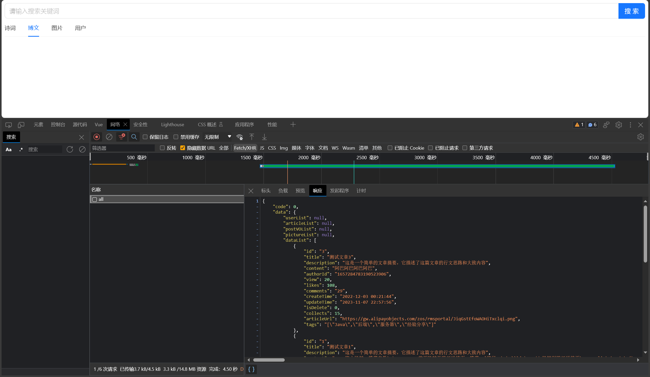Click the 筛选器 filter input
Image resolution: width=650 pixels, height=377 pixels.
point(123,148)
